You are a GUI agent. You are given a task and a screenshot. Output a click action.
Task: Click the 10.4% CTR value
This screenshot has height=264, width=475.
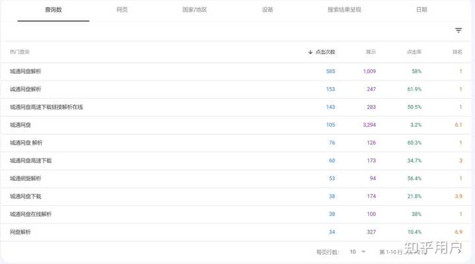pos(414,232)
